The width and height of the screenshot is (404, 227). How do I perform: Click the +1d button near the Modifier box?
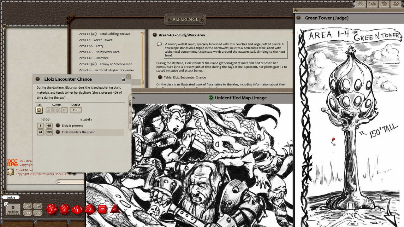pyautogui.click(x=28, y=207)
